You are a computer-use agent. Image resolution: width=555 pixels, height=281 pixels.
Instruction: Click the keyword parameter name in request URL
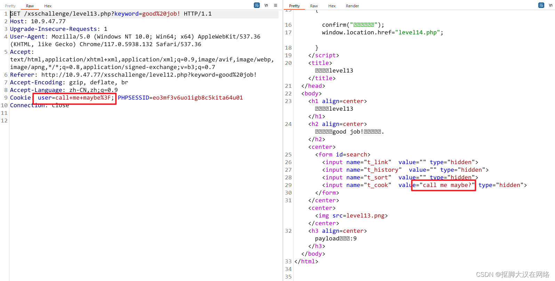(x=127, y=14)
